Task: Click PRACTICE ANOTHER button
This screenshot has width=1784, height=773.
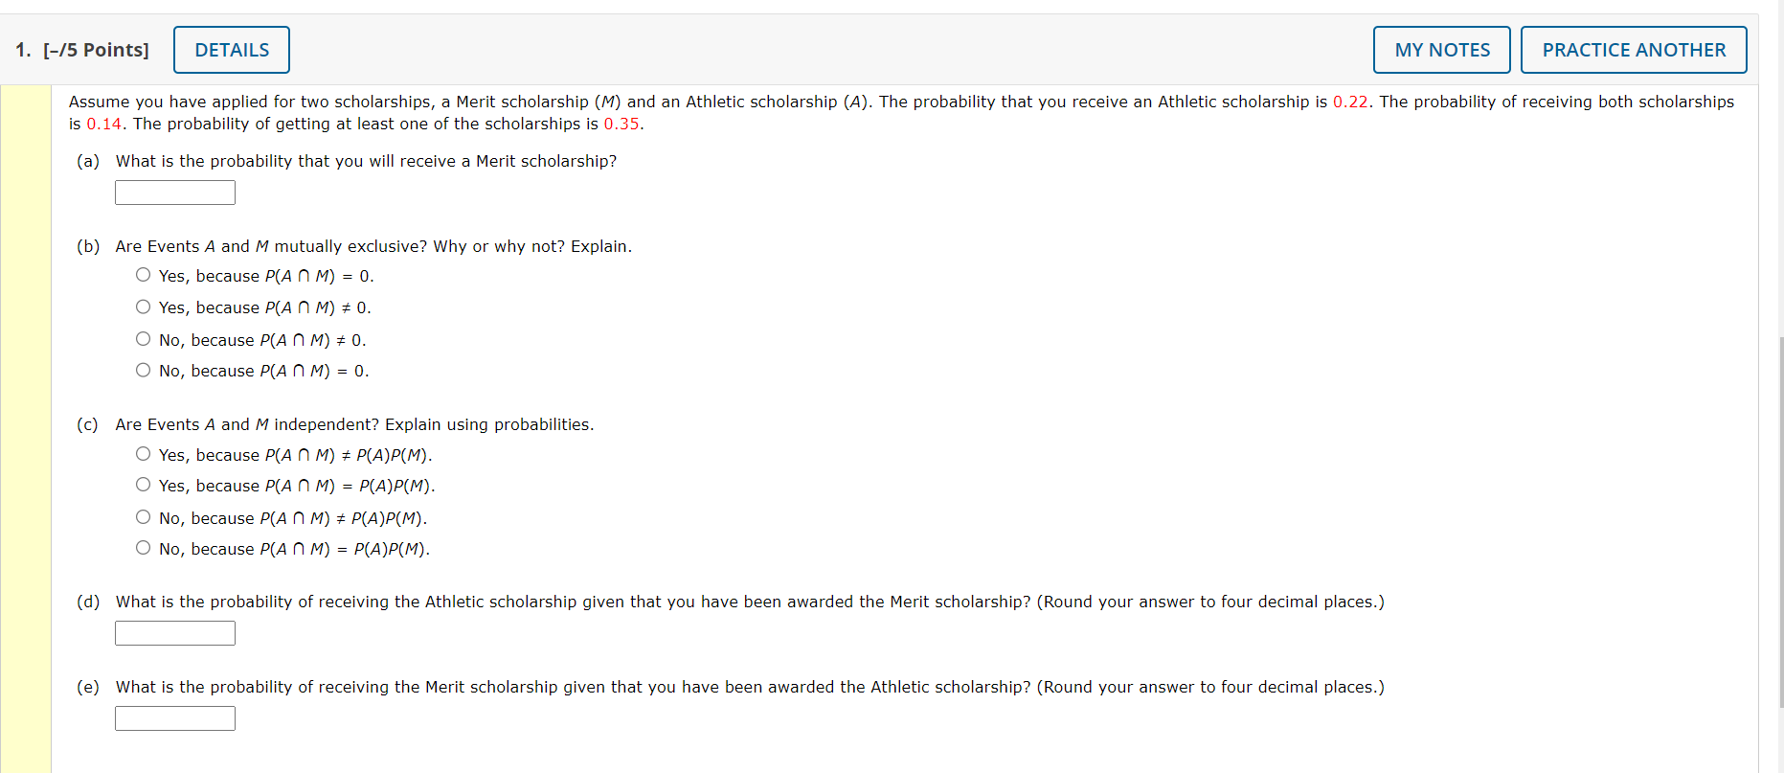Action: click(x=1634, y=50)
